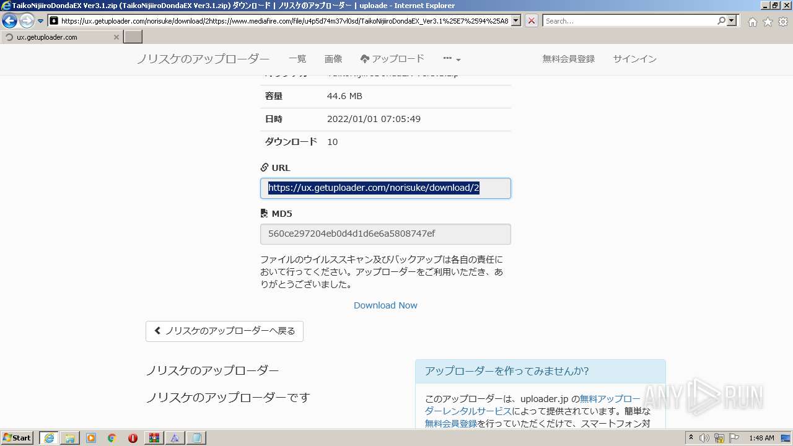Screen dimensions: 793x446
Task: Open Favorites star icon
Action: [x=768, y=22]
